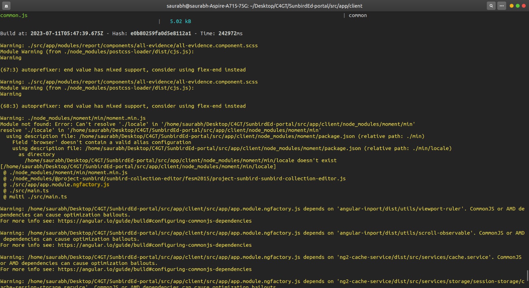This screenshot has width=529, height=288.
Task: Click the 5.02 kB file size
Action: 181,21
